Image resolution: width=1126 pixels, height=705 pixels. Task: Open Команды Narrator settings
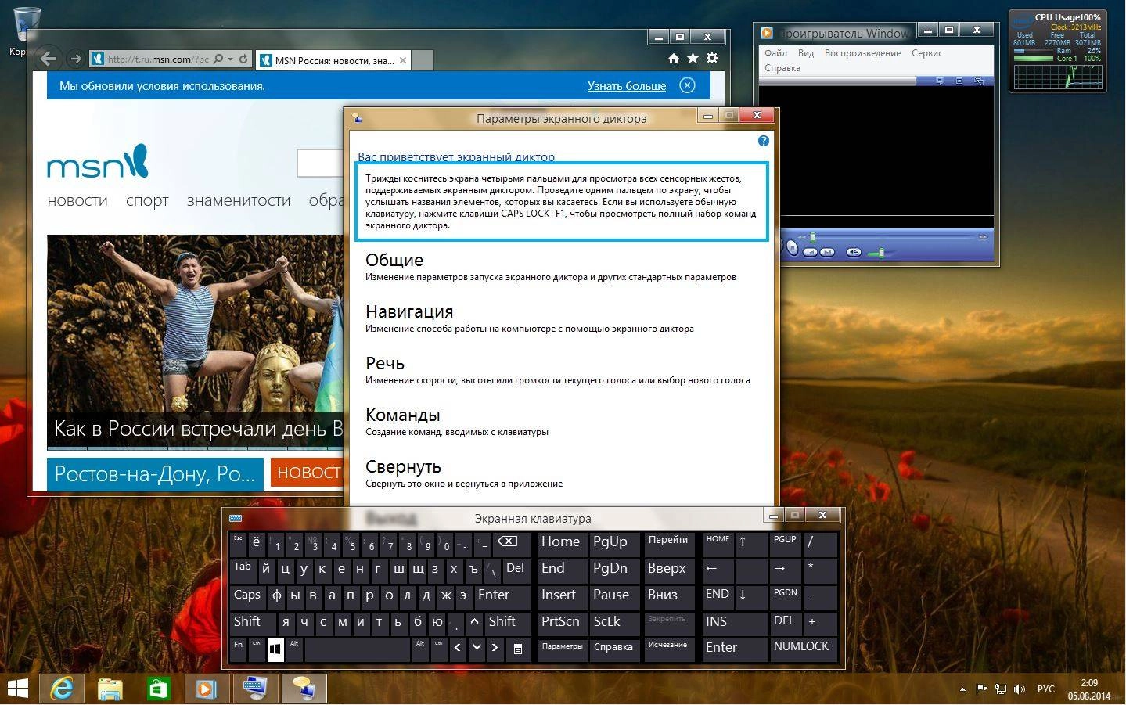pos(403,415)
